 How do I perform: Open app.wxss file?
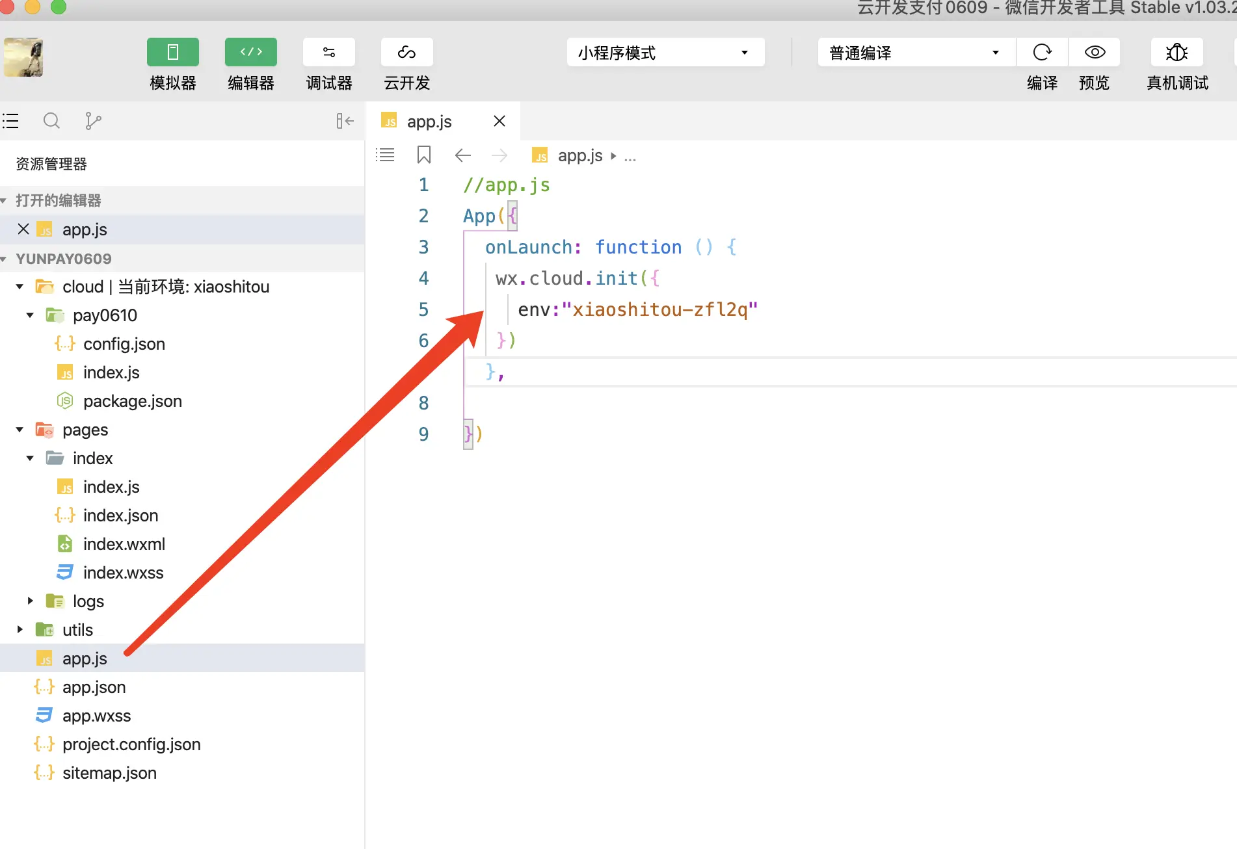(182, 716)
